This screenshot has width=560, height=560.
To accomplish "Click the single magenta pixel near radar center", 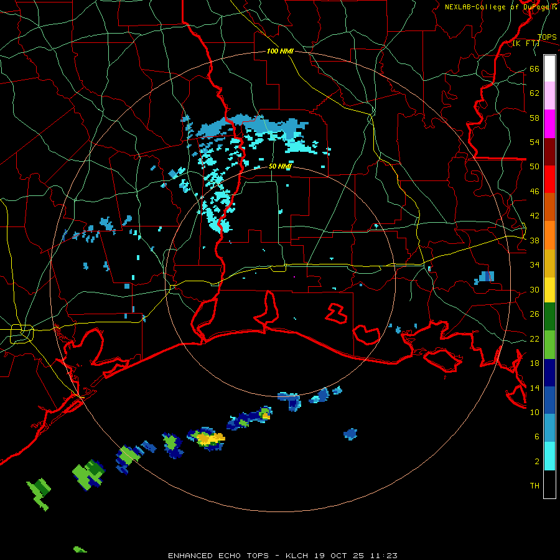I will [294, 277].
